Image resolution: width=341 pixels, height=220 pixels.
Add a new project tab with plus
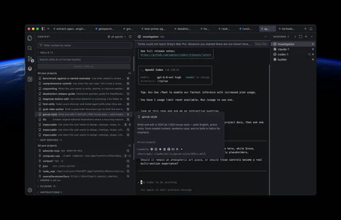[305, 29]
